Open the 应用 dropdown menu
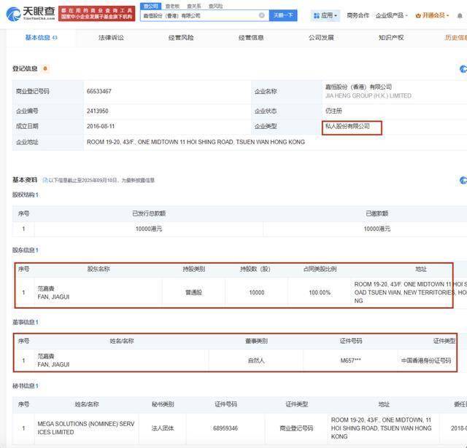This screenshot has width=467, height=448. click(325, 15)
